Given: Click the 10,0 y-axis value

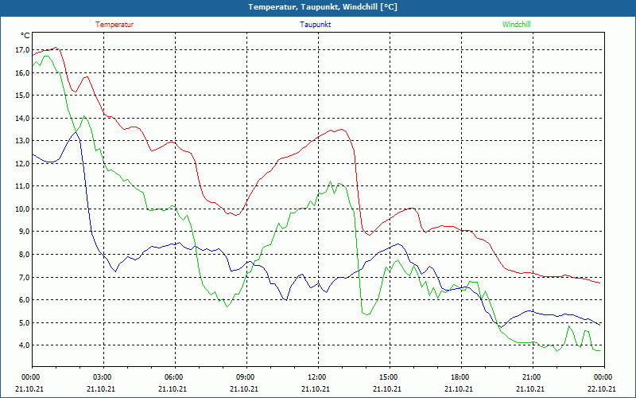Looking at the screenshot, I should 22,209.
